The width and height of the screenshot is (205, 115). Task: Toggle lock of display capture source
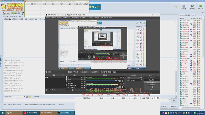84,87
